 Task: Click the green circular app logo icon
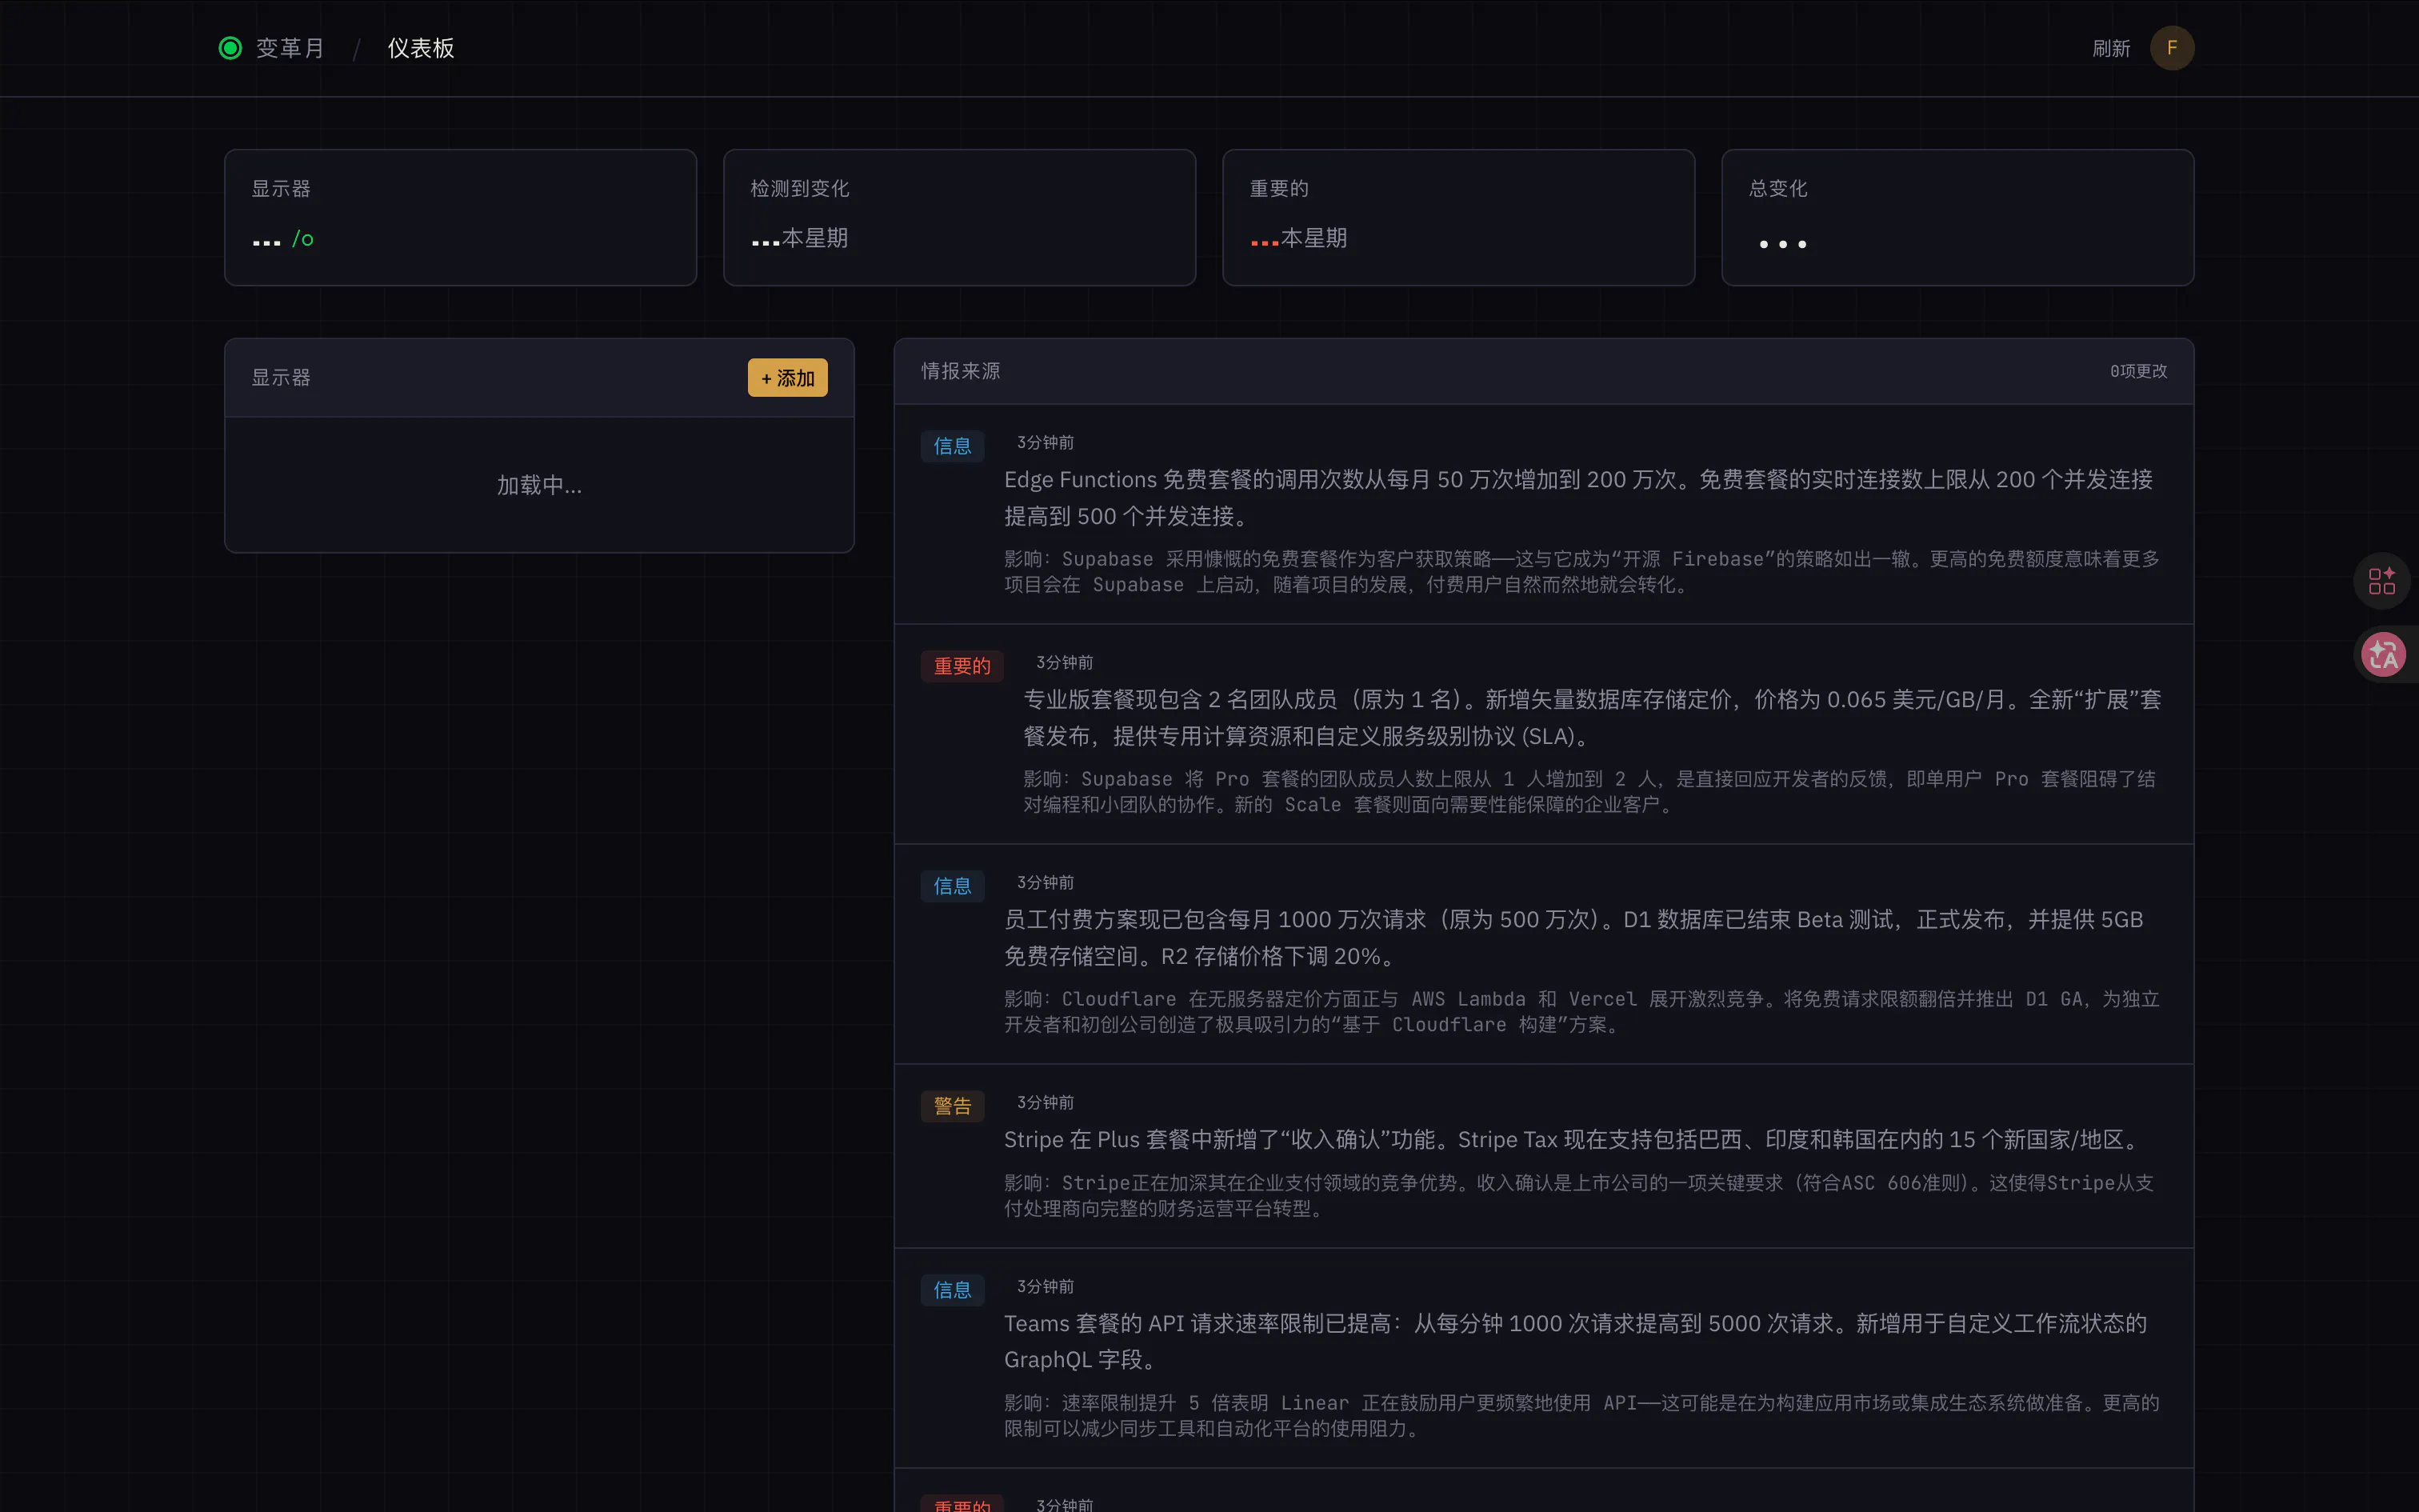[x=230, y=48]
